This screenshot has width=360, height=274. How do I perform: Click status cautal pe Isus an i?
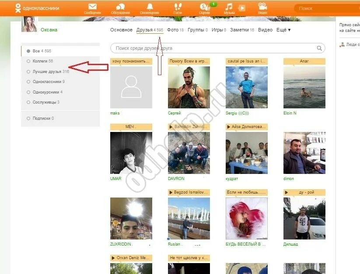247,61
